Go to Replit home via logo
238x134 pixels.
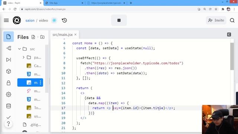pyautogui.click(x=17, y=20)
